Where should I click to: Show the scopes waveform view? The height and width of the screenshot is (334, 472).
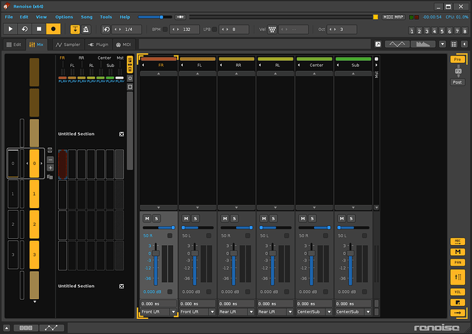(397, 44)
